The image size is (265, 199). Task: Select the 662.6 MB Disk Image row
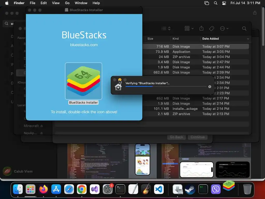(196, 73)
